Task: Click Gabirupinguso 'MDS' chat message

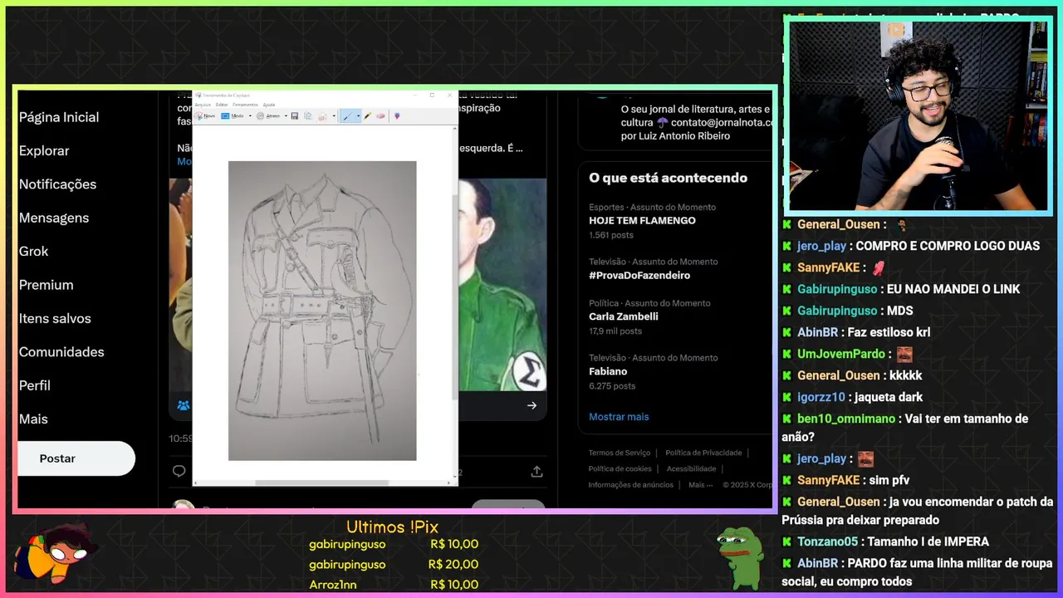Action: coord(855,311)
